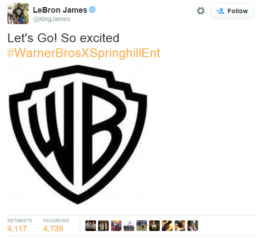Click the eighth retweeter avatar
This screenshot has height=238, width=257.
pos(180,226)
